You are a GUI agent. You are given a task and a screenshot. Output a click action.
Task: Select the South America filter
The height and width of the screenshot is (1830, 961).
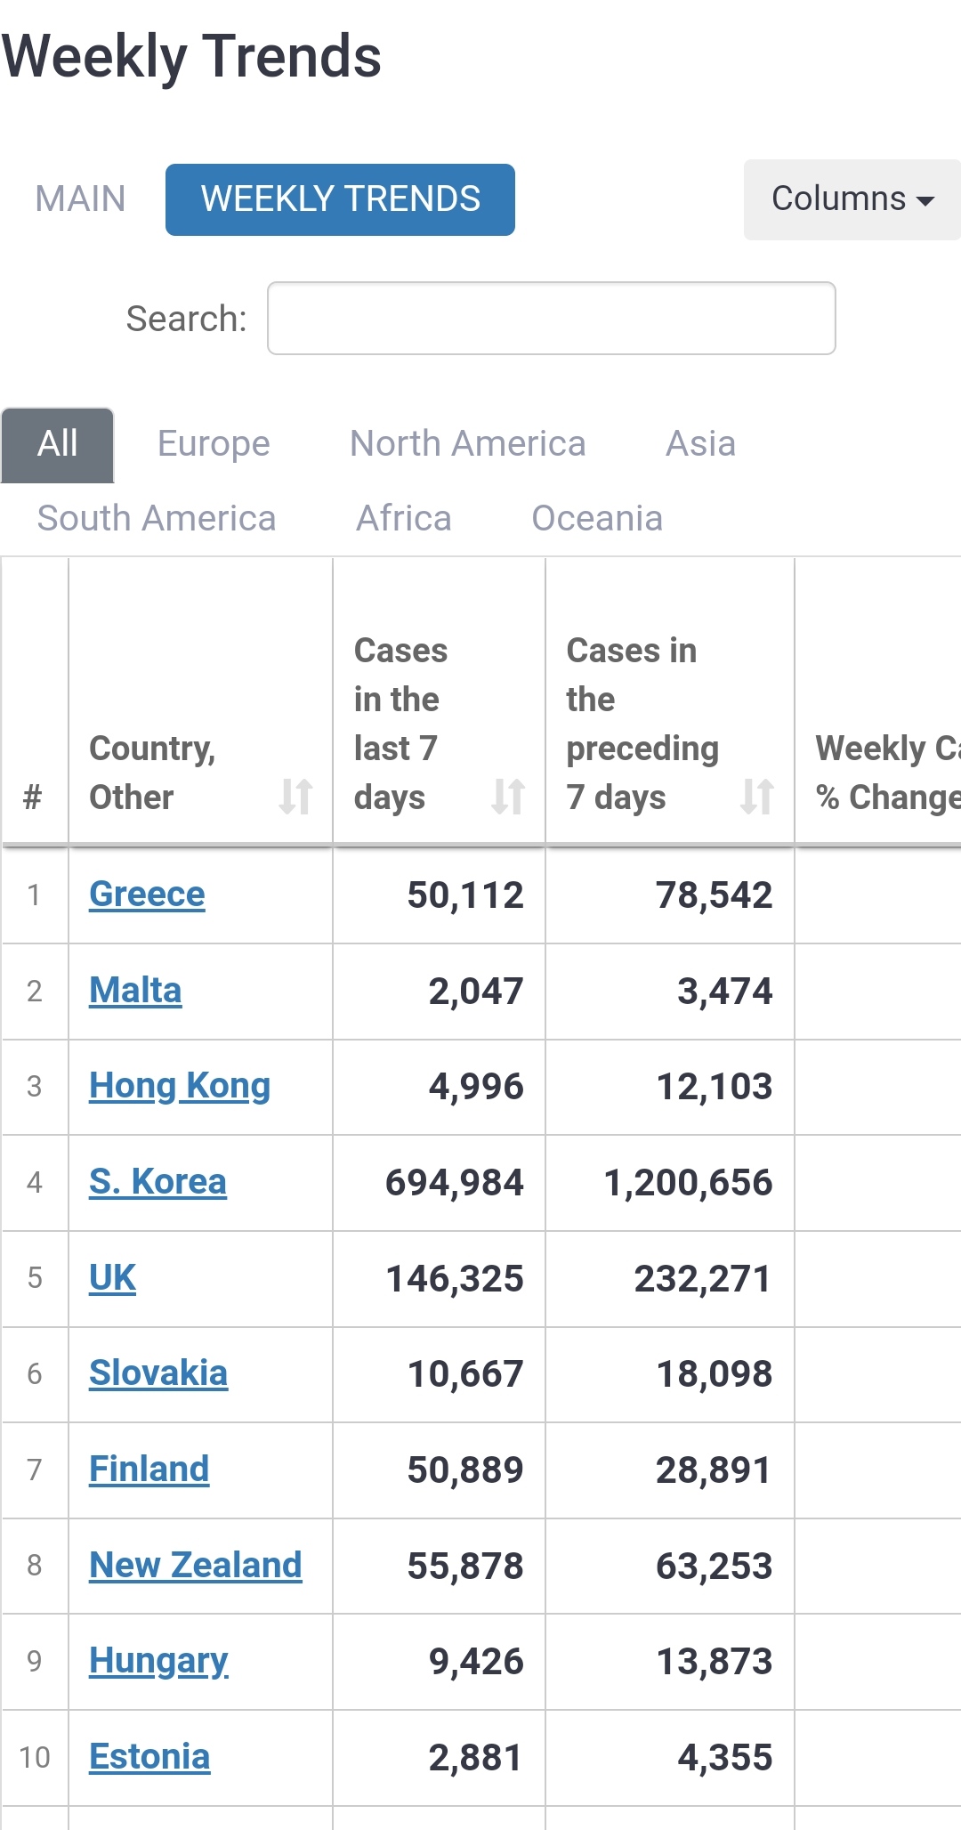pos(157,519)
